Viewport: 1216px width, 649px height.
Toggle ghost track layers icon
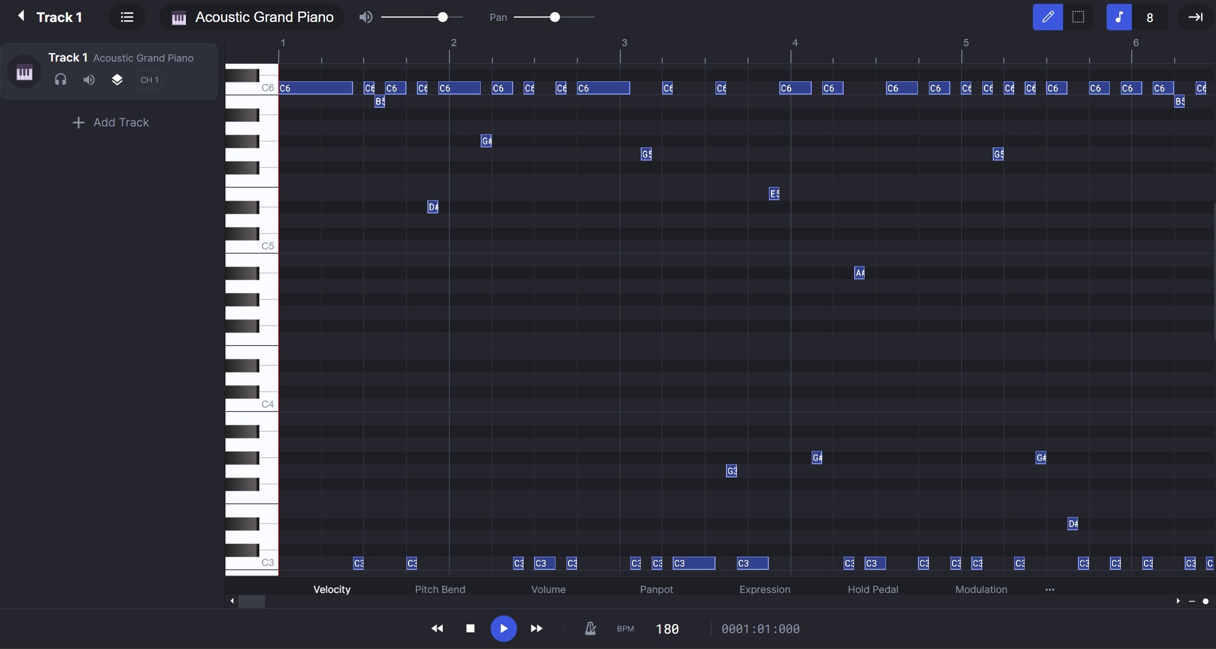[x=117, y=80]
